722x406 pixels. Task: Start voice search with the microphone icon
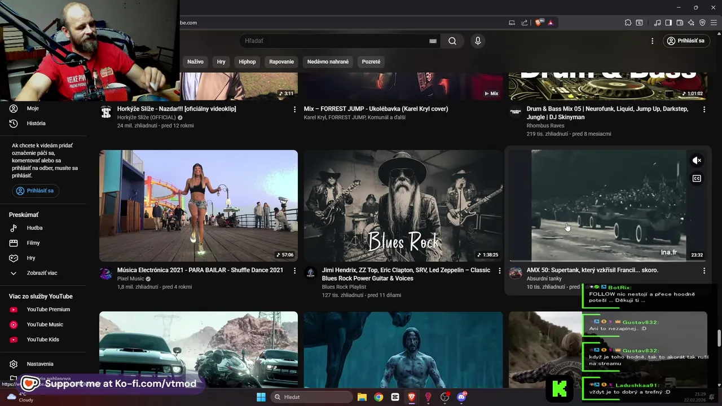click(x=478, y=41)
